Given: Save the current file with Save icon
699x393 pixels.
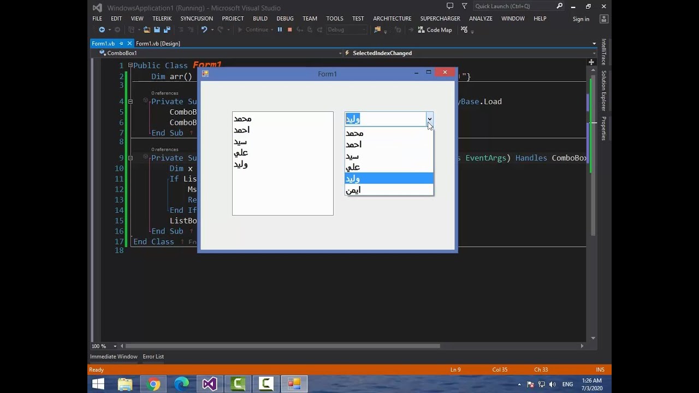Looking at the screenshot, I should (x=157, y=30).
